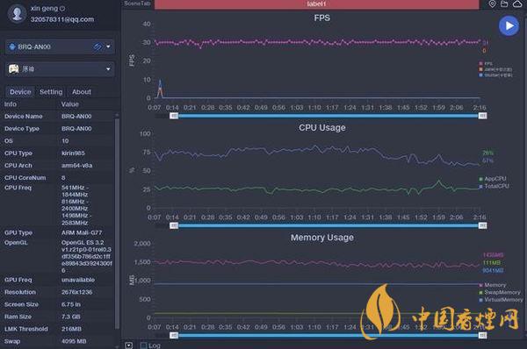Click the cloud upload icon
The height and width of the screenshot is (349, 527).
pos(517,4)
